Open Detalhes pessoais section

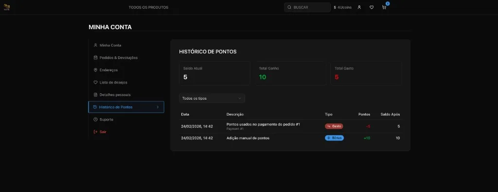pyautogui.click(x=126, y=95)
